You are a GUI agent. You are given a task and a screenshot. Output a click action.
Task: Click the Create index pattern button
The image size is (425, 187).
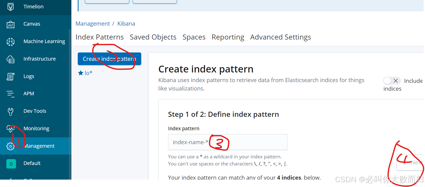pyautogui.click(x=109, y=59)
